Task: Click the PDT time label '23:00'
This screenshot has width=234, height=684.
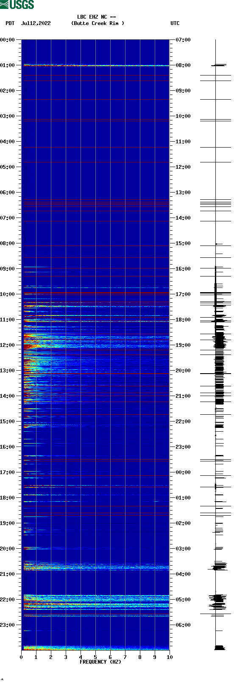Action: click(x=8, y=625)
